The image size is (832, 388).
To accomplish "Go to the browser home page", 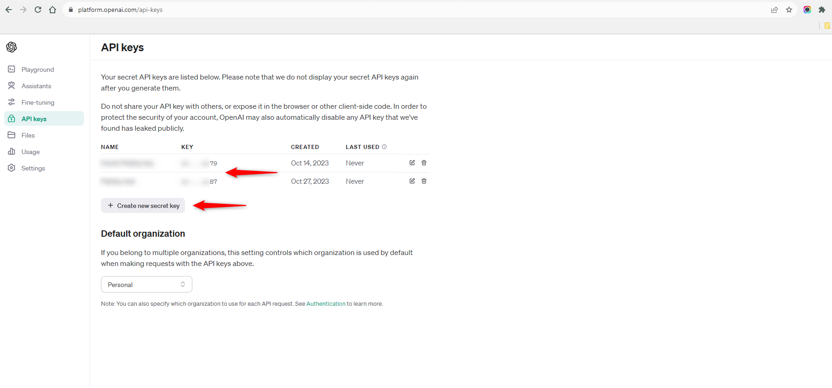I will [53, 10].
